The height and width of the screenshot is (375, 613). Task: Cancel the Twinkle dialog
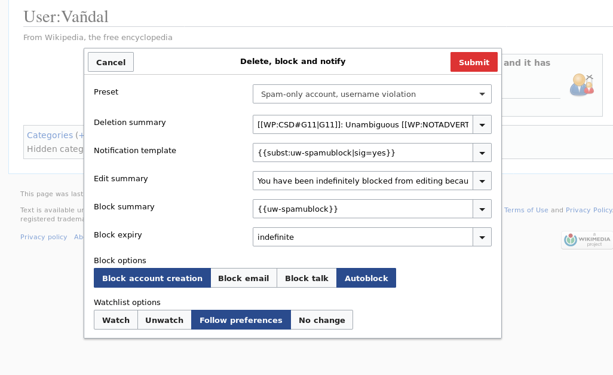[x=111, y=62]
